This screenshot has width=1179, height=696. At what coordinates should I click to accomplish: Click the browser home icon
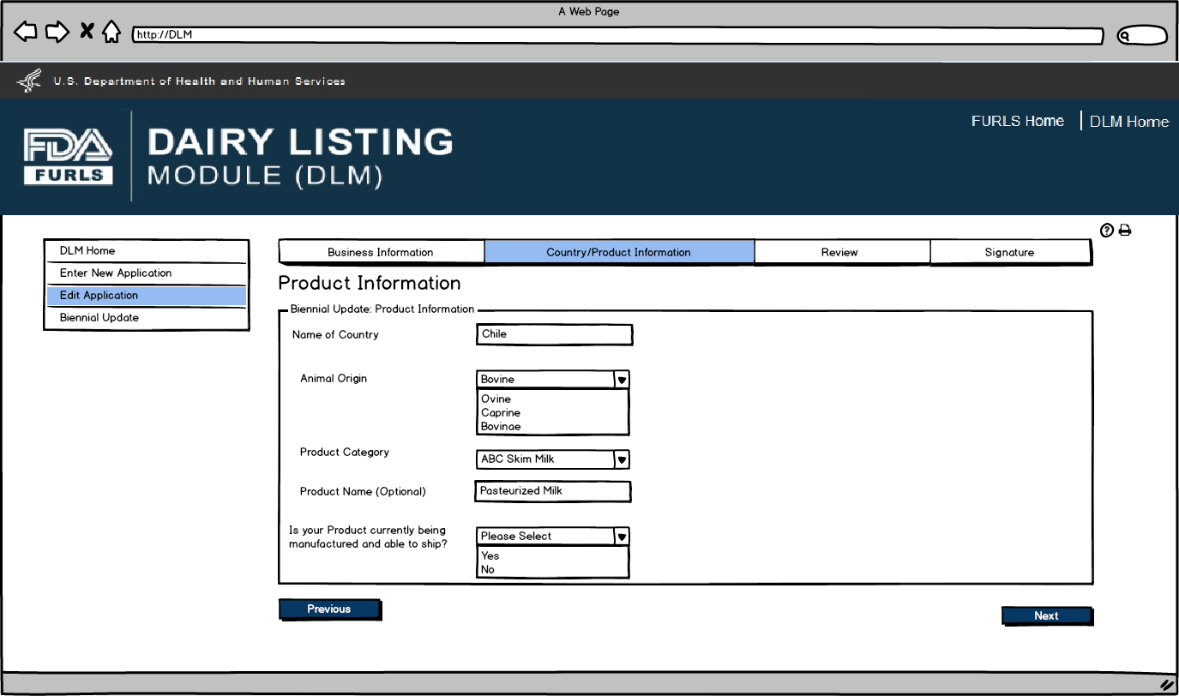tap(111, 33)
